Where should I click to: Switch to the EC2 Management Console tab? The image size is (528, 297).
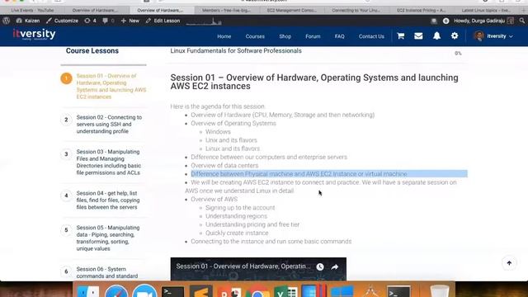tap(291, 10)
